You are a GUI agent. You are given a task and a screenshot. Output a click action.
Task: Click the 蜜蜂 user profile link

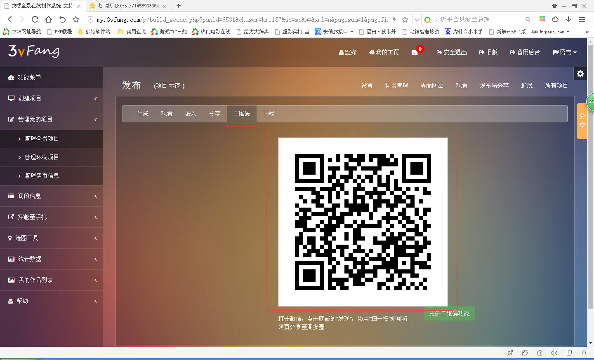click(348, 52)
